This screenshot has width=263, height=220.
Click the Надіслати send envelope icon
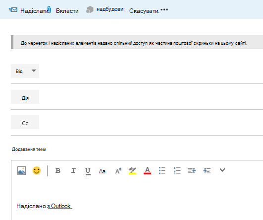(x=13, y=10)
